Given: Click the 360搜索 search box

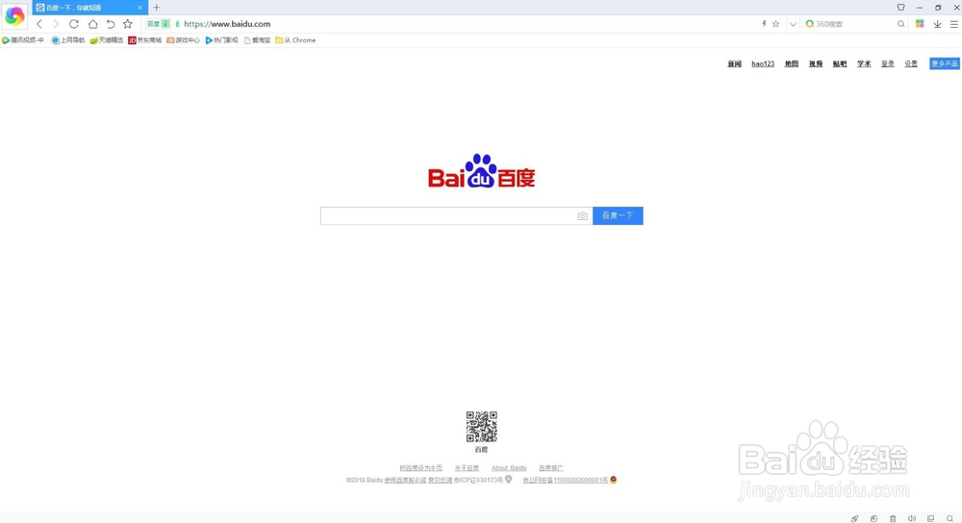Looking at the screenshot, I should coord(854,24).
